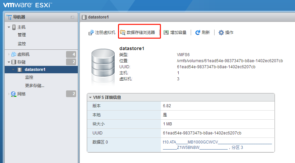The image size is (295, 163).
Task: Click the 版本 row label
Action: (x=97, y=106)
